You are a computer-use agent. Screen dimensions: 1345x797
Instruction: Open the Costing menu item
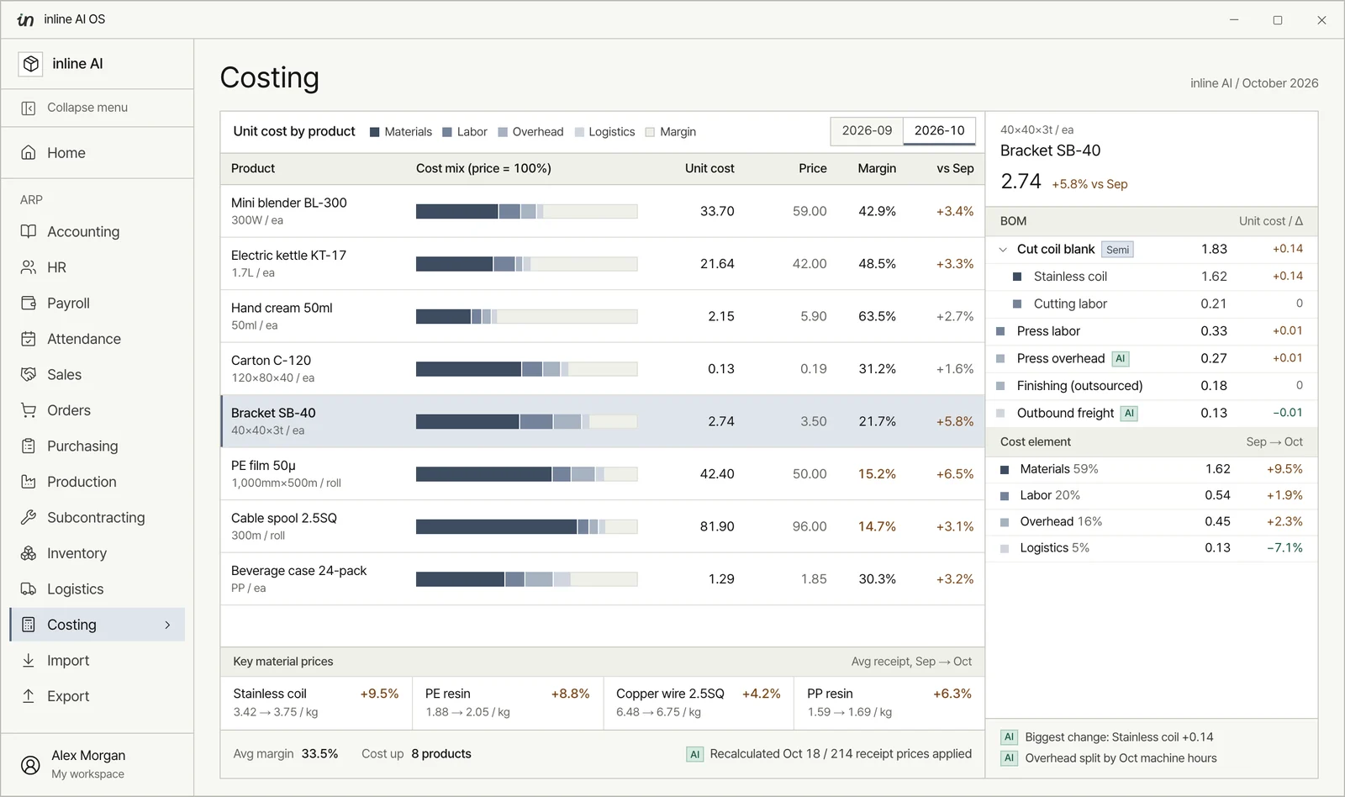(98, 625)
